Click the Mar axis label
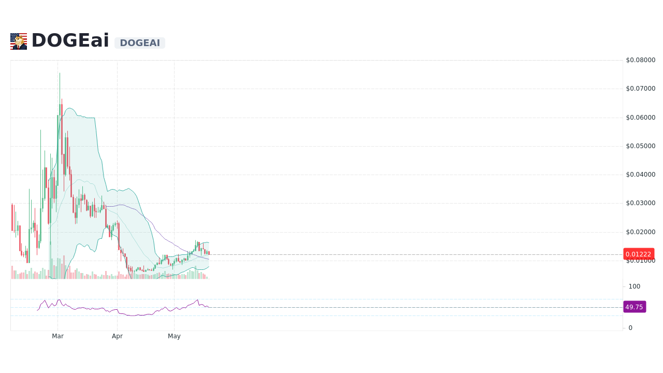This screenshot has width=663, height=373. 57,336
